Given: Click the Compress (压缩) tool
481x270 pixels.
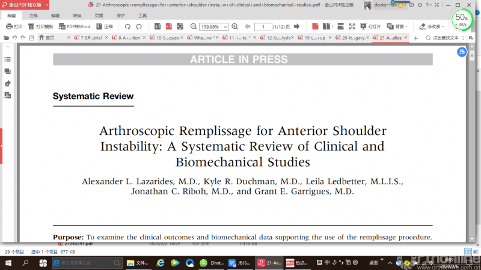Looking at the screenshot, I should click(x=104, y=27).
